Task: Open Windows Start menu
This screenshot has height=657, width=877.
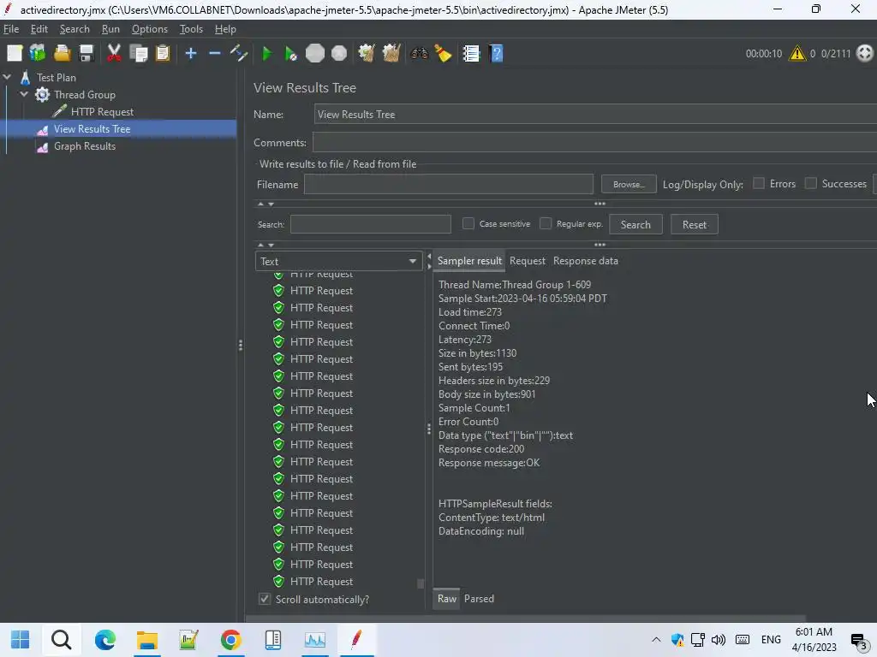Action: [21, 640]
